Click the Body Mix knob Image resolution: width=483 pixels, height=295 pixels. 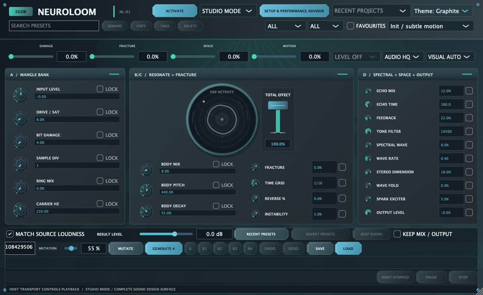[x=146, y=170]
